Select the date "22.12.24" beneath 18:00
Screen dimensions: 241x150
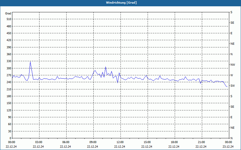pyautogui.click(x=174, y=147)
